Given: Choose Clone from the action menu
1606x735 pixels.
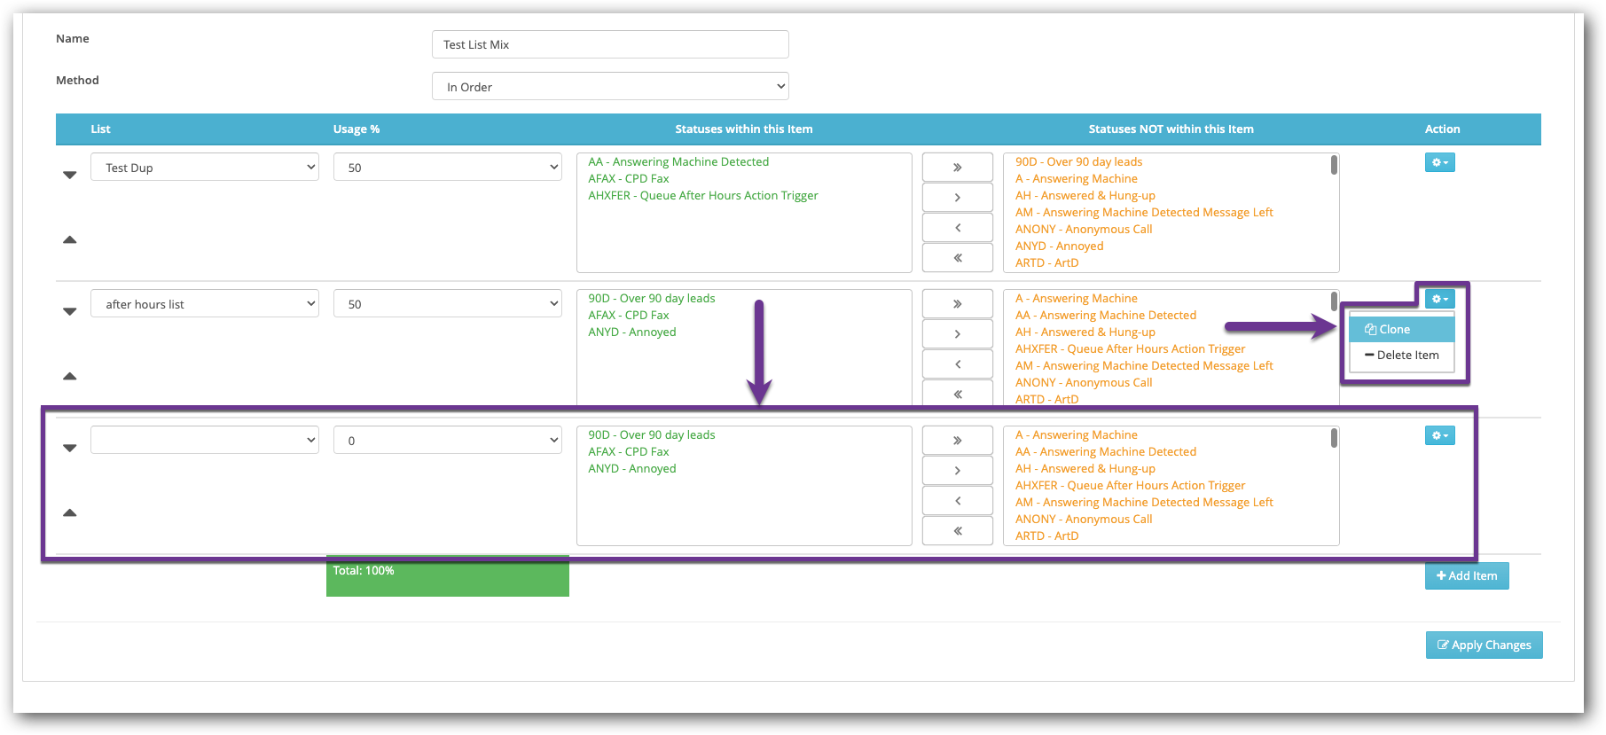Looking at the screenshot, I should click(x=1401, y=329).
